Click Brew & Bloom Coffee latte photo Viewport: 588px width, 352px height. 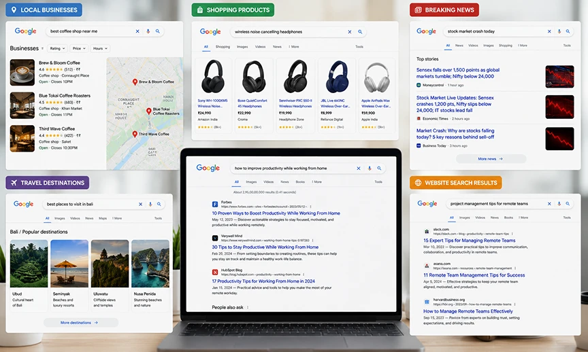point(22,73)
